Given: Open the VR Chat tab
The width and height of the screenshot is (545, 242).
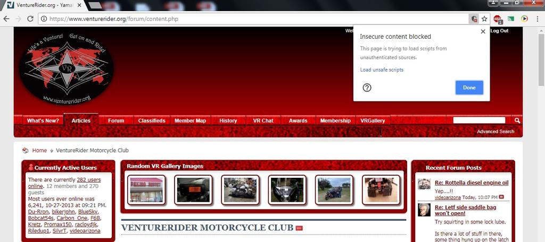Looking at the screenshot, I should coord(263,120).
